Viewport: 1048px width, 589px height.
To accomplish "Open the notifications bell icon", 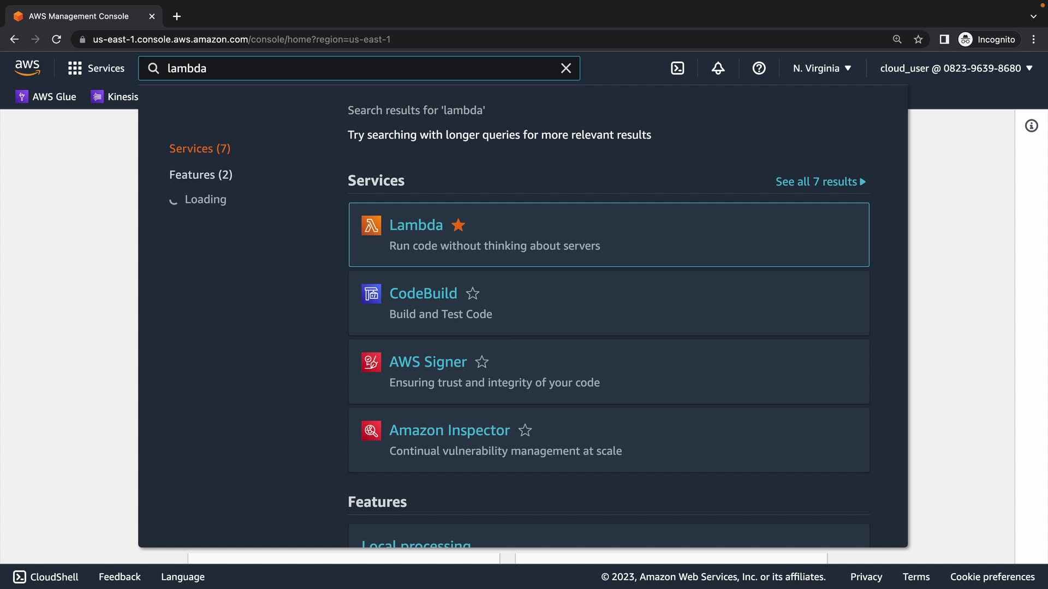I will [718, 68].
